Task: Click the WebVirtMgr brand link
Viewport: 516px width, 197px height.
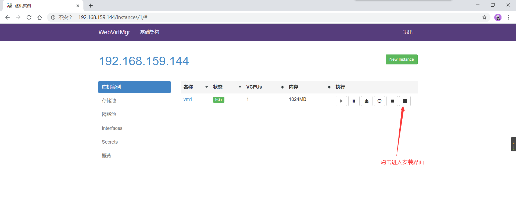Action: (x=114, y=32)
